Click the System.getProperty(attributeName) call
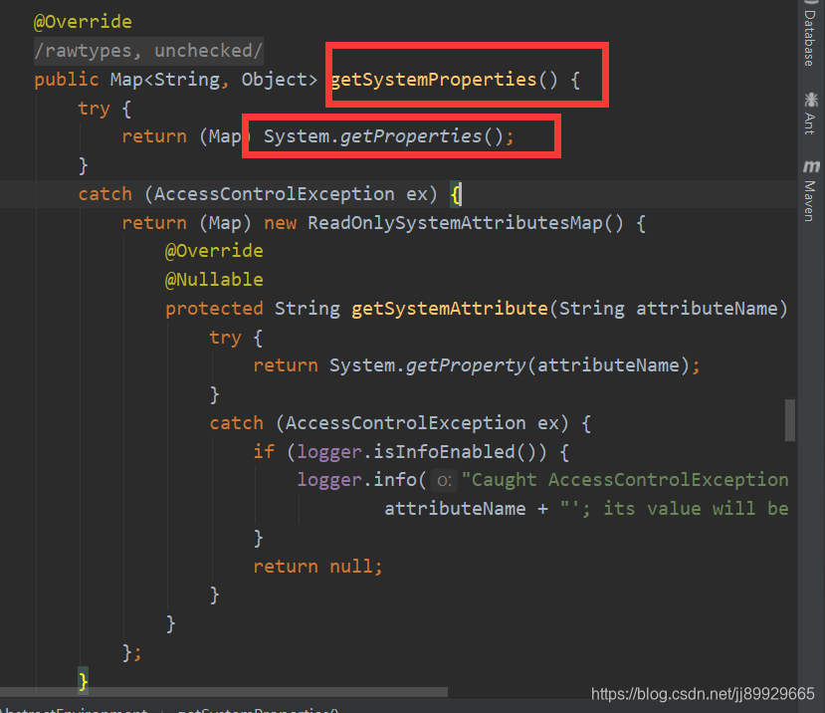The image size is (825, 713). pos(510,365)
